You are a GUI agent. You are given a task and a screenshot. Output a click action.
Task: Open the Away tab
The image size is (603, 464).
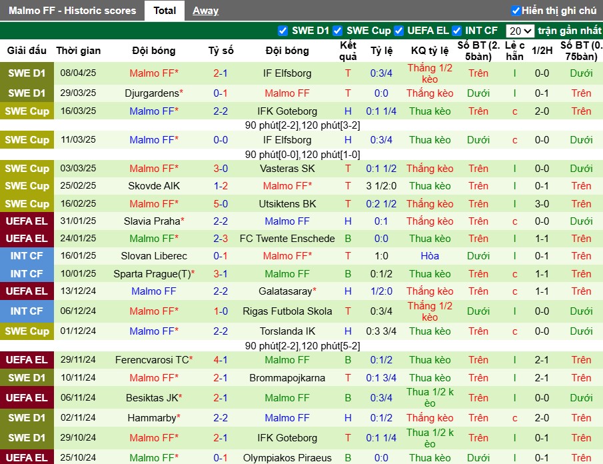[205, 11]
